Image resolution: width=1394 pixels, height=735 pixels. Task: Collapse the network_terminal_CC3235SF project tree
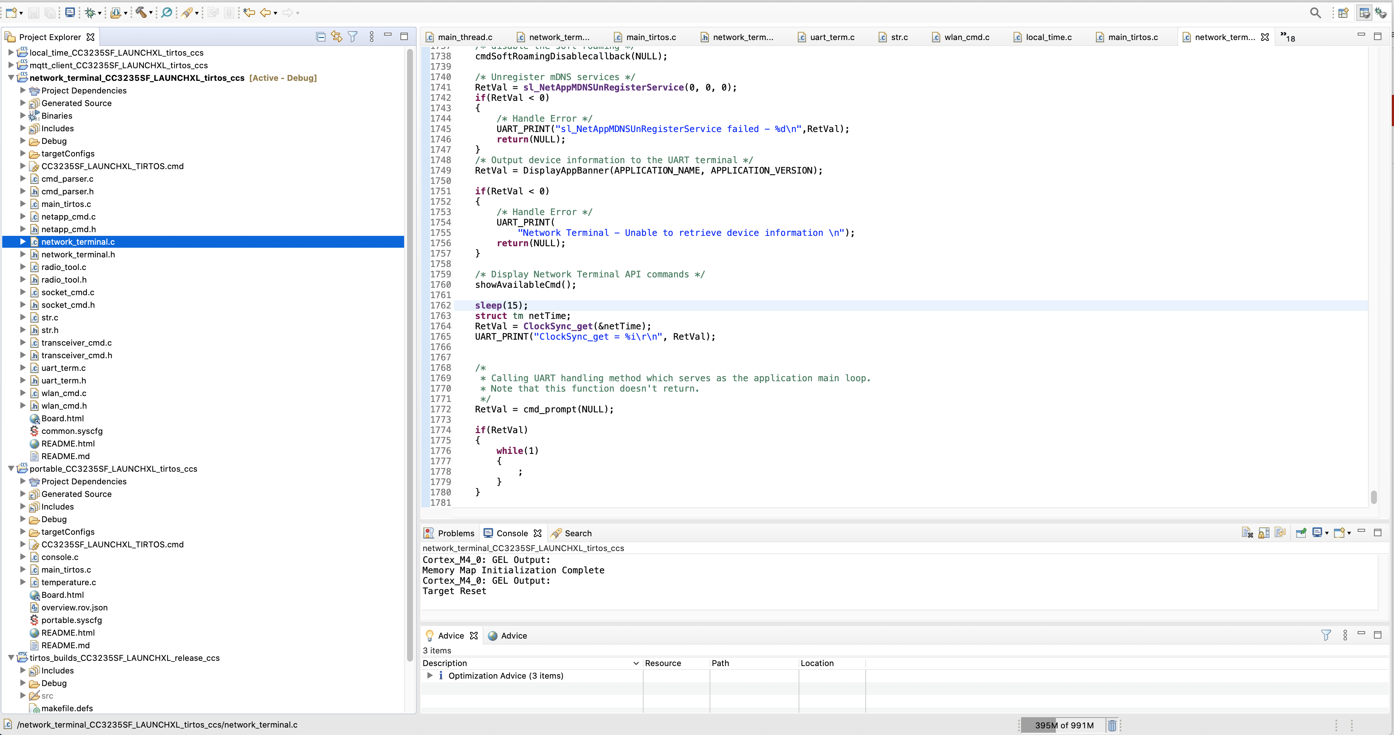pyautogui.click(x=10, y=78)
